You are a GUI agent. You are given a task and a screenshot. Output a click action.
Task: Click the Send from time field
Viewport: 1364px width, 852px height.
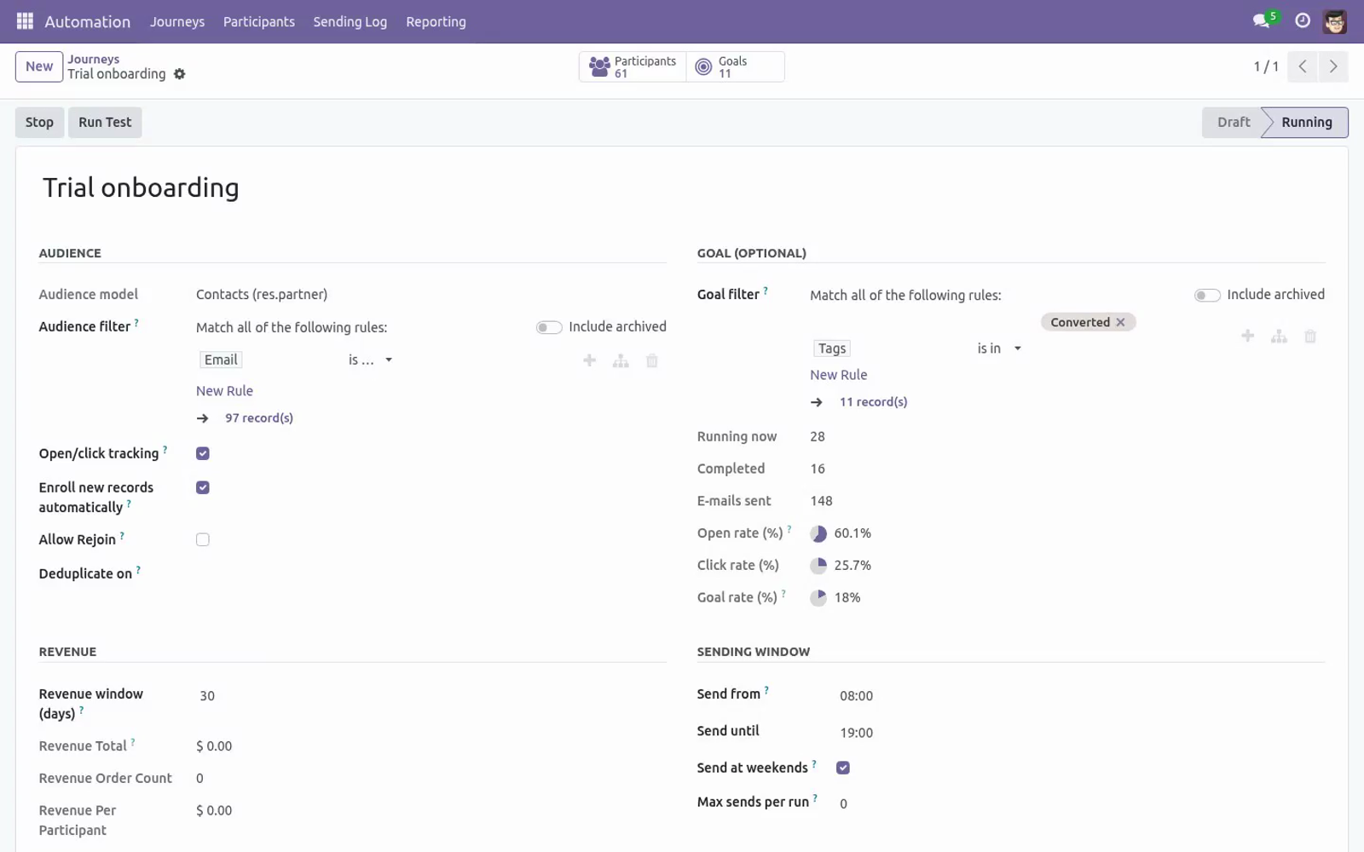click(x=1081, y=696)
